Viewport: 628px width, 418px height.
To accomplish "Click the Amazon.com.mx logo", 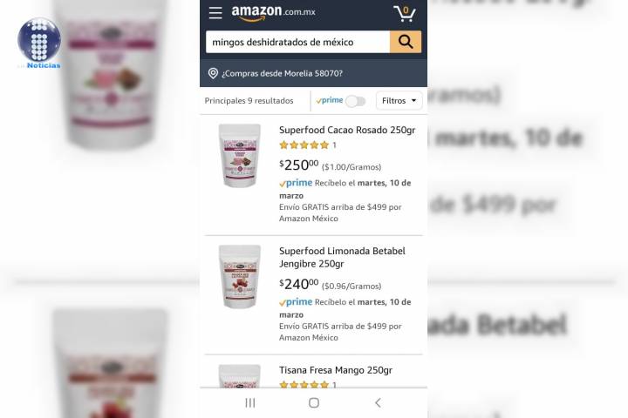I will tap(273, 13).
